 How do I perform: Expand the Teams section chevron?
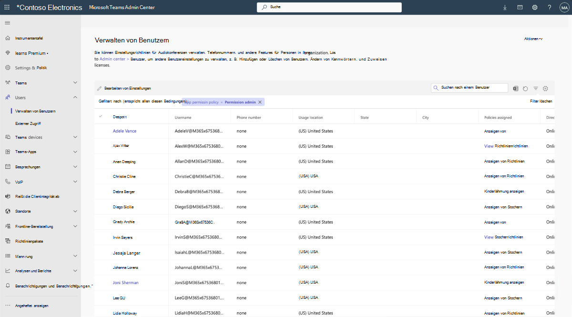click(x=75, y=82)
